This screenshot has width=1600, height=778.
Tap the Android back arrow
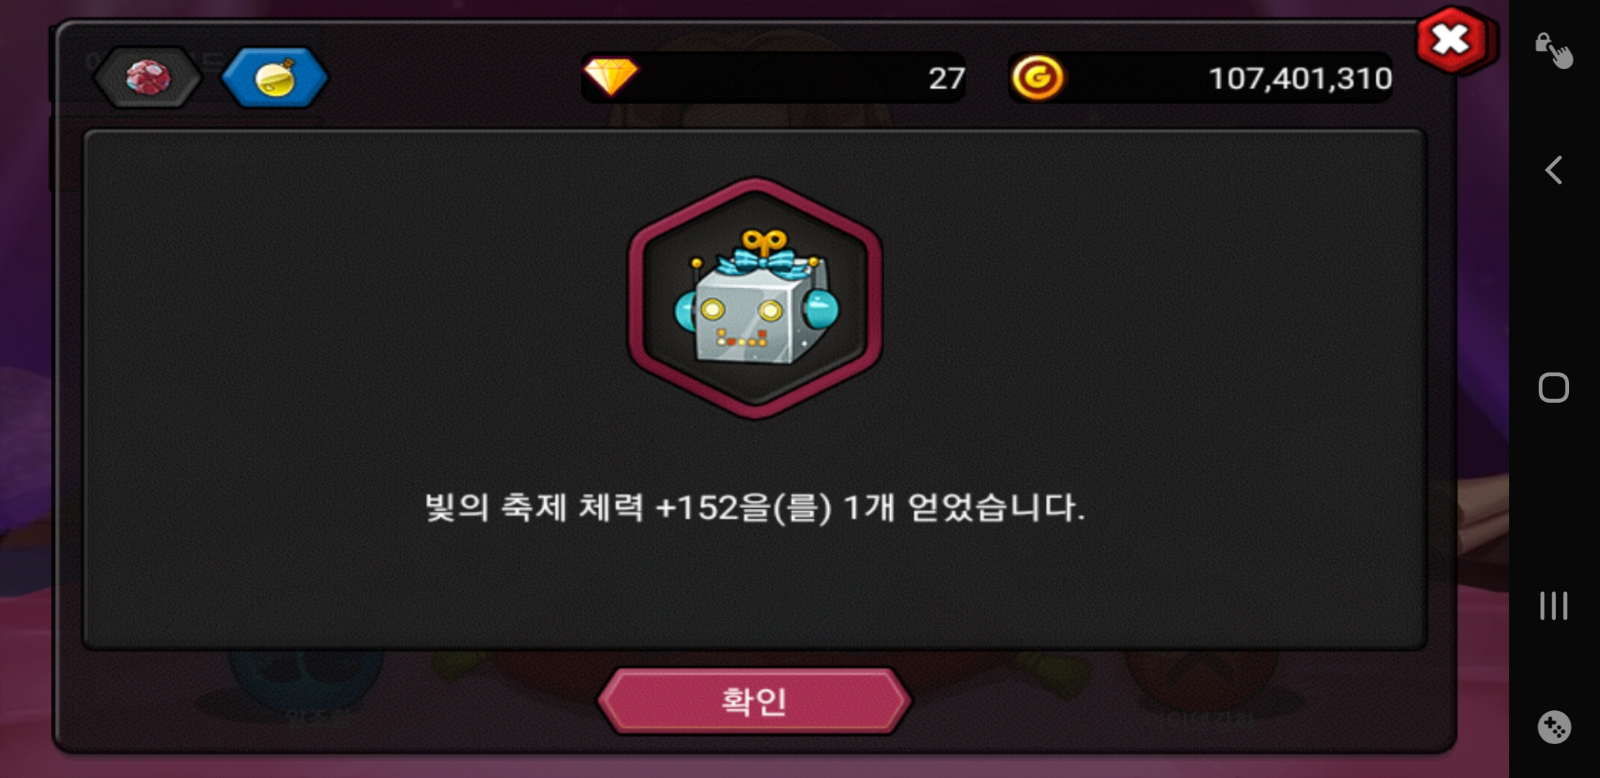1554,171
